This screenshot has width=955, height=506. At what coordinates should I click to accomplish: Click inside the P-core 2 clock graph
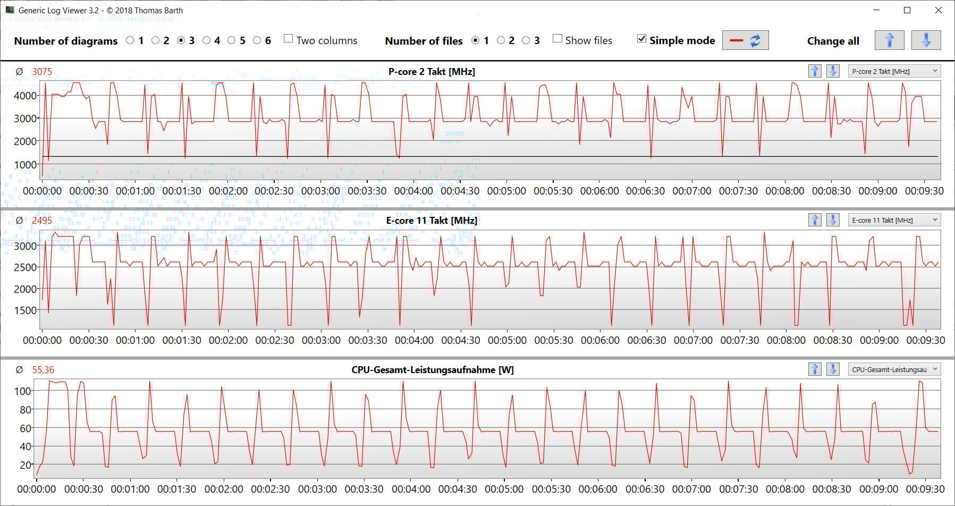490,130
